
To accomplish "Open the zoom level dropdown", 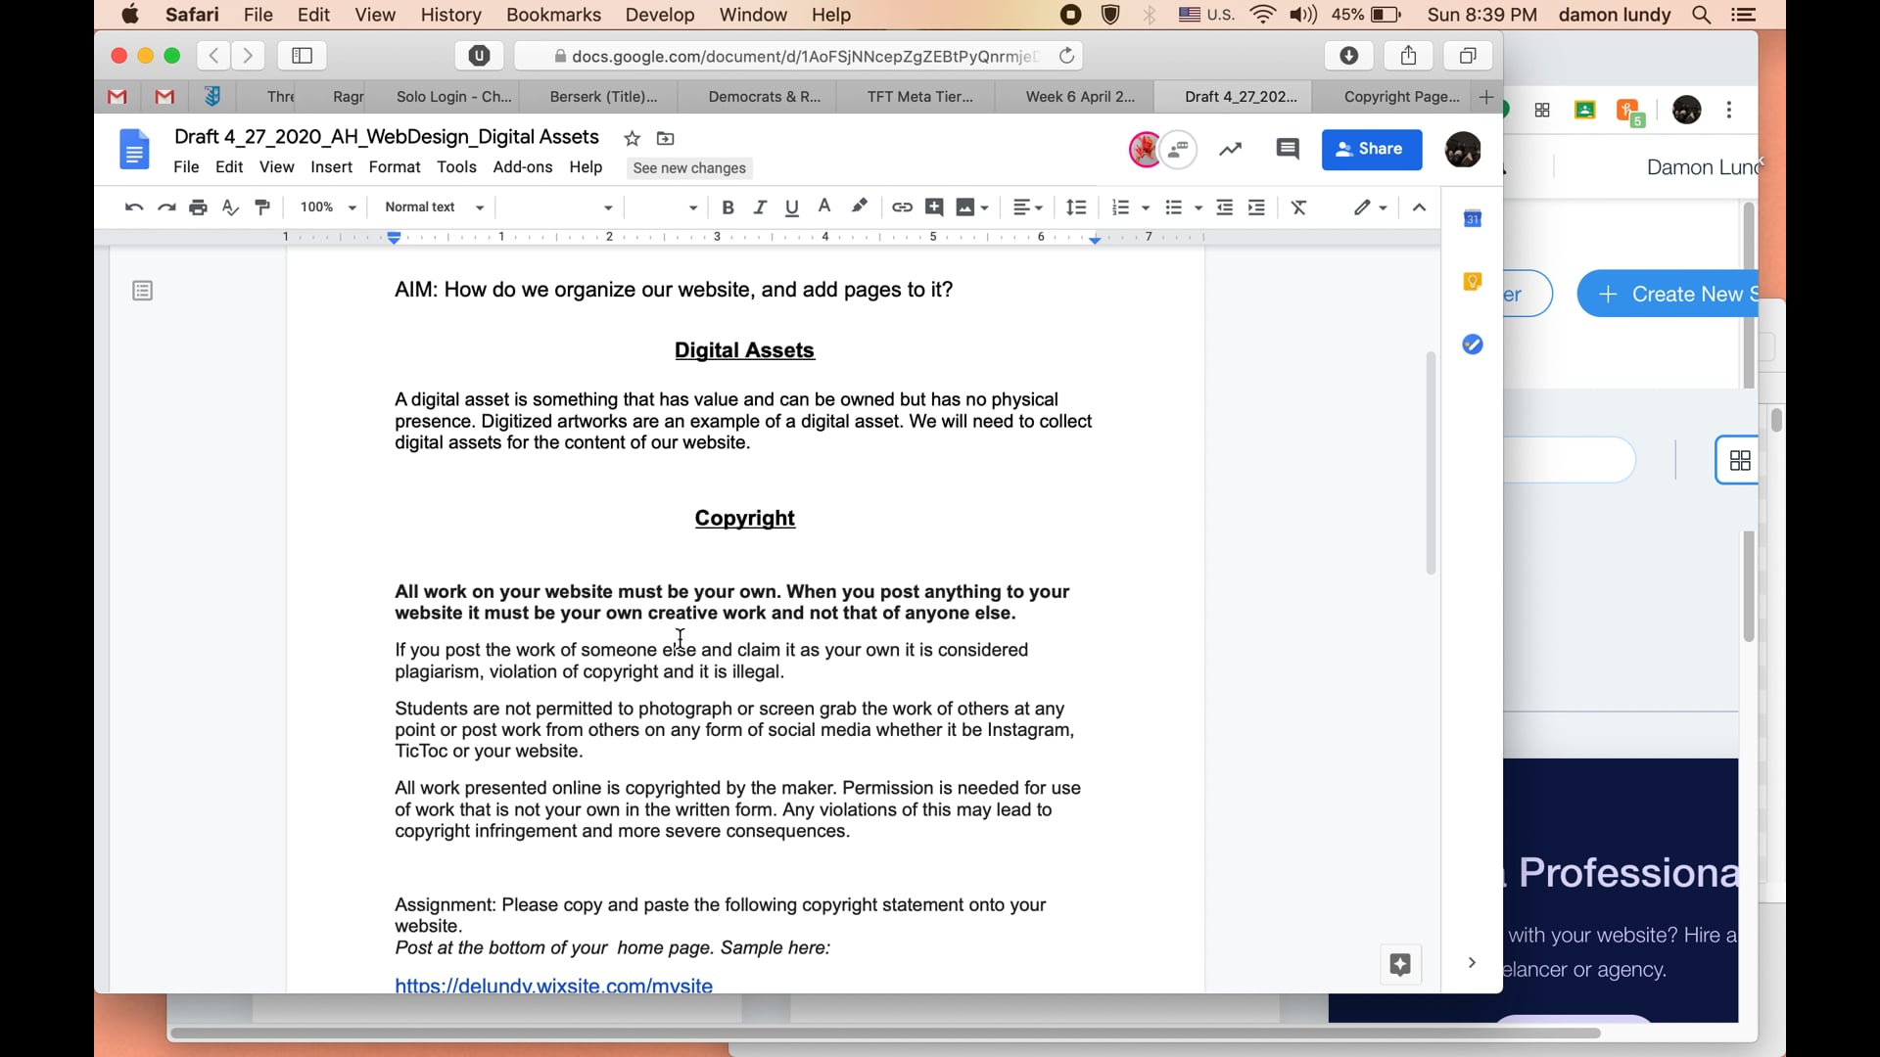I will [327, 207].
